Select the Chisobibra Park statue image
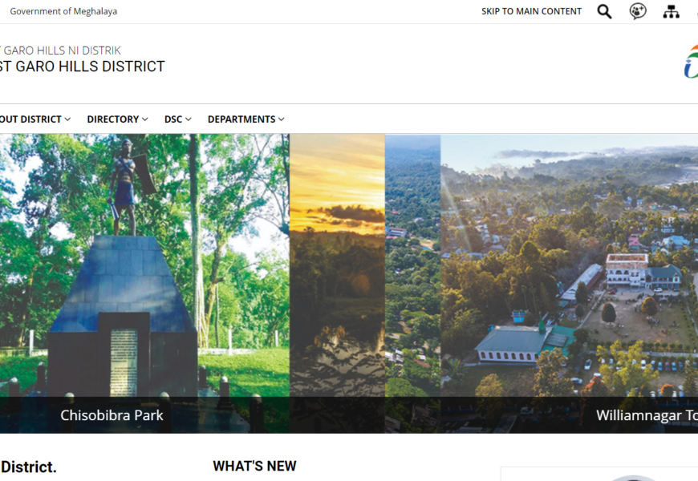 click(144, 265)
